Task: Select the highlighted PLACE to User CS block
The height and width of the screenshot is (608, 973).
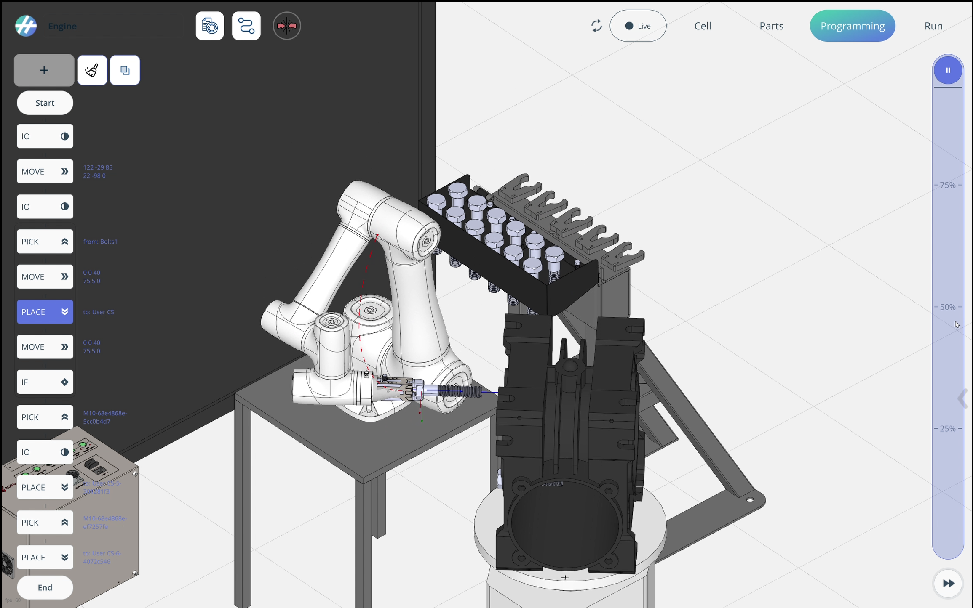Action: [x=45, y=312]
